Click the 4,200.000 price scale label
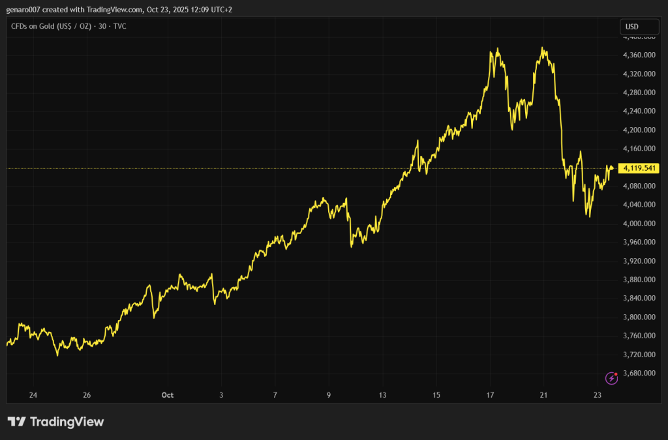Viewport: 668px width, 440px height. 639,130
